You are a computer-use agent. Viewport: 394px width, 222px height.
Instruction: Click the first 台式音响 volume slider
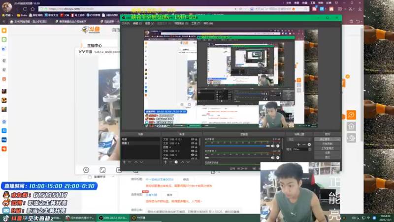[x=237, y=146]
